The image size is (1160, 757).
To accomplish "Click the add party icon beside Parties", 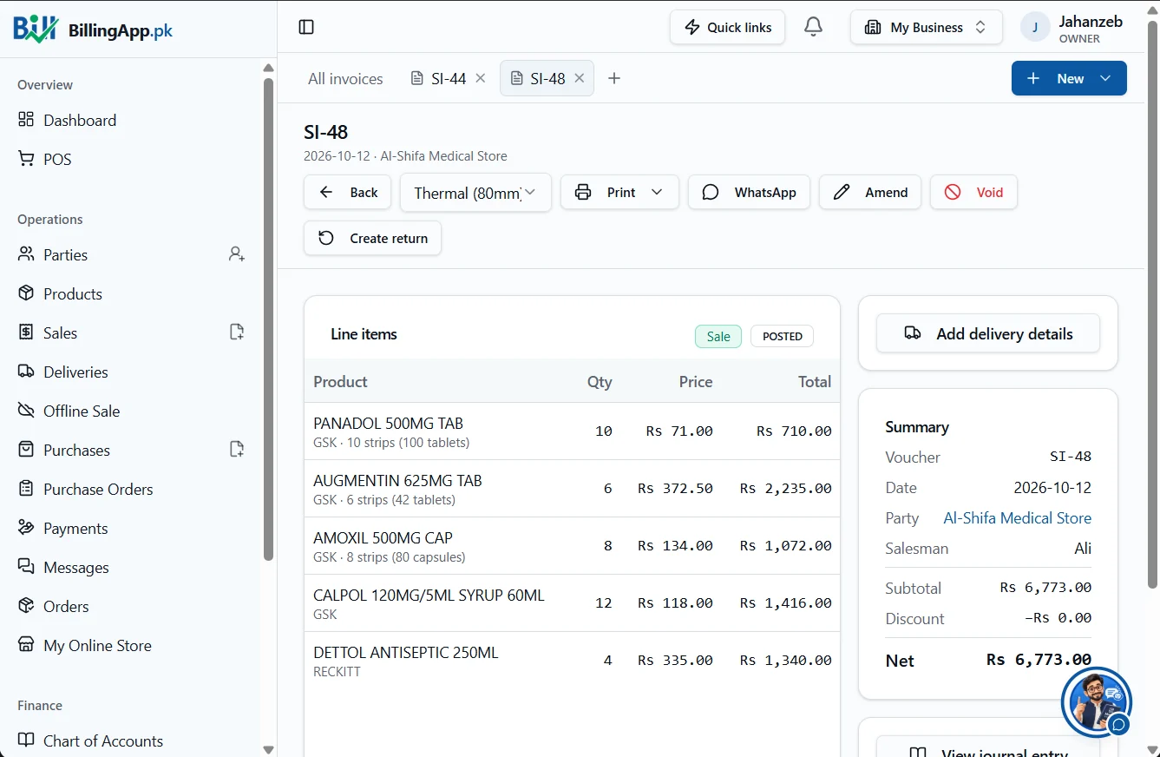I will point(237,254).
